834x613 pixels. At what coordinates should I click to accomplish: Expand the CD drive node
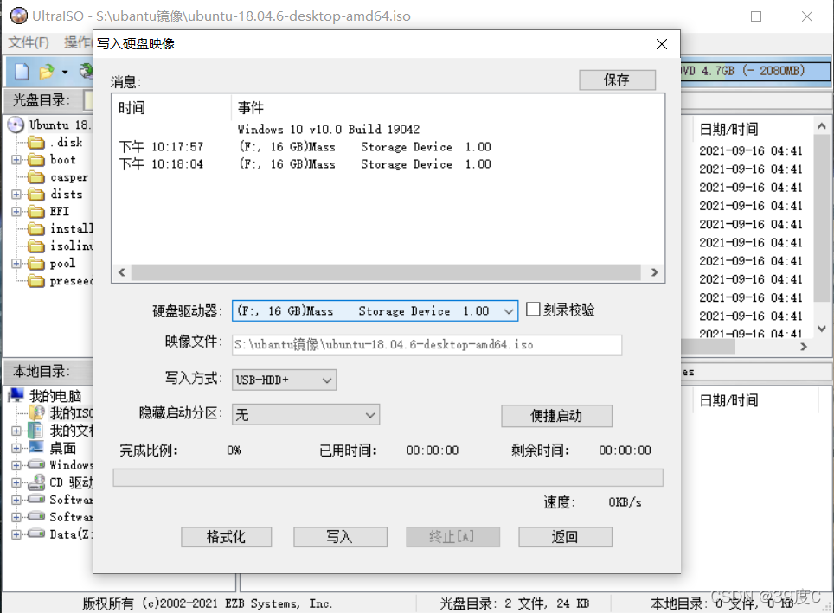pos(16,482)
